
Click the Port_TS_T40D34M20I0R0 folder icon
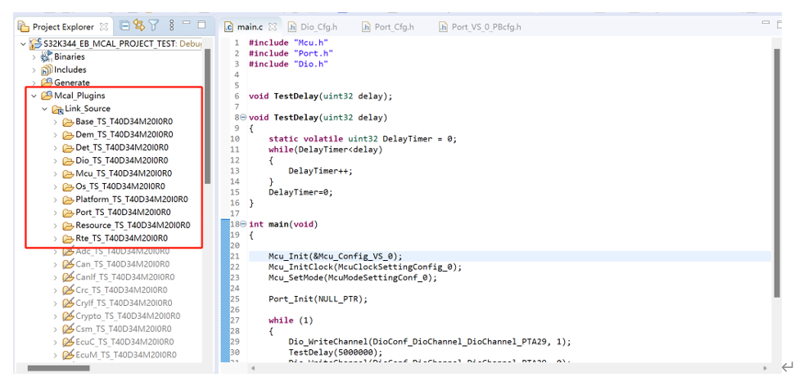click(x=68, y=213)
